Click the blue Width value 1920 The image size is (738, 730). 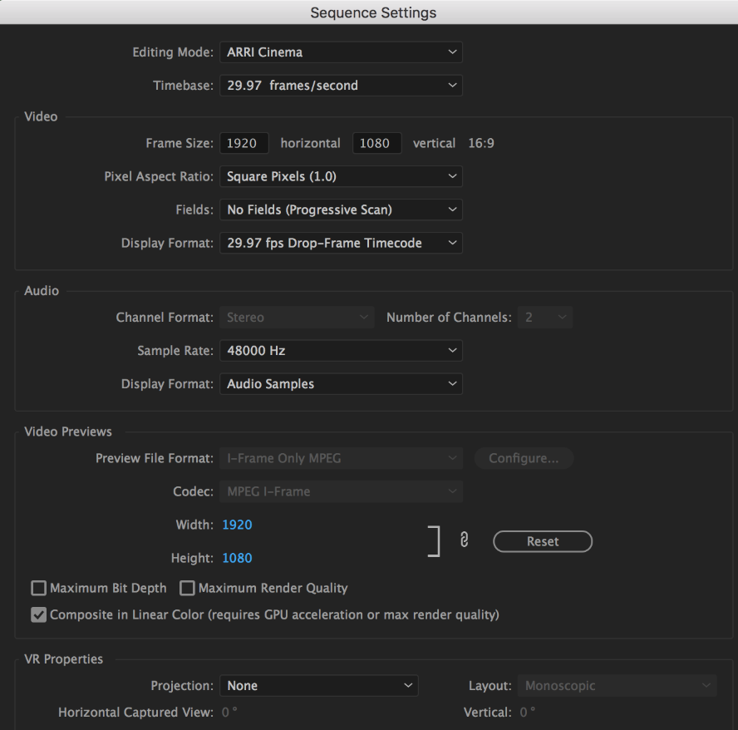237,524
